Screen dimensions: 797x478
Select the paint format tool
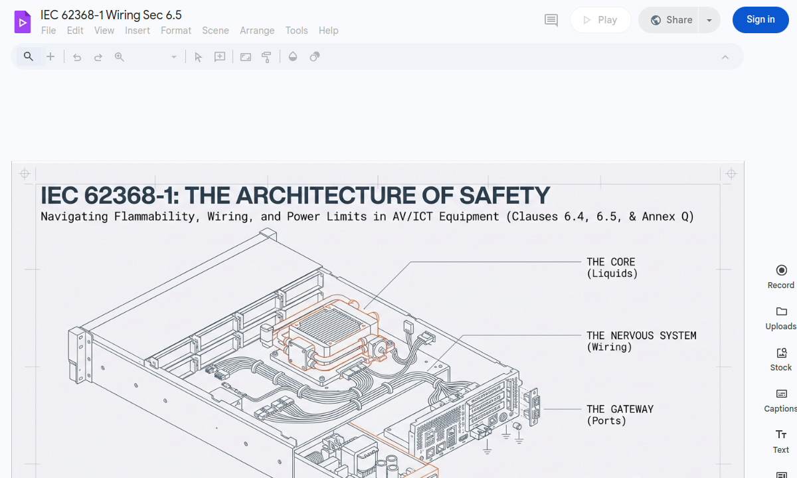[x=266, y=56]
